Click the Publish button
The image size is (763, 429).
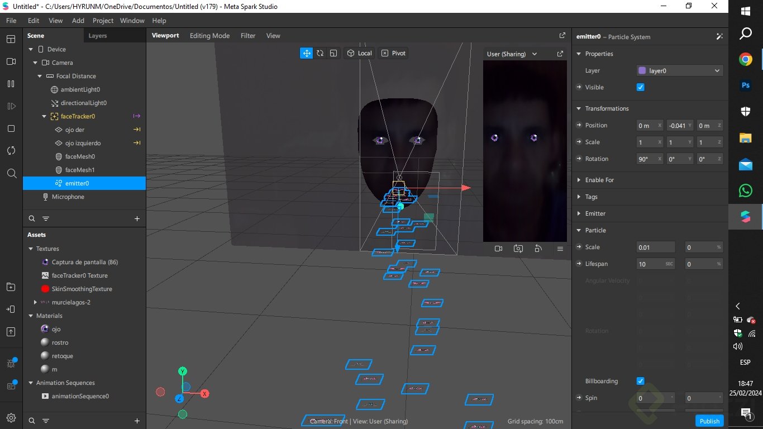709,421
